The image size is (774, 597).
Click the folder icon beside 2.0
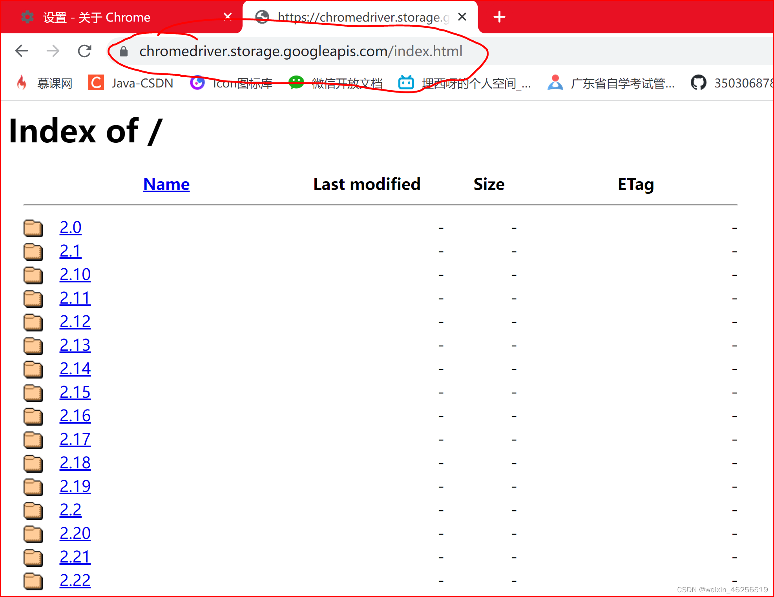click(33, 228)
